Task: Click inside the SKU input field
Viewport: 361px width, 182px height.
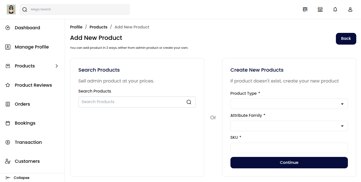Action: 289,148
